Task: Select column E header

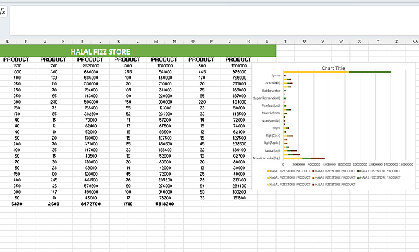Action: [x=8, y=42]
